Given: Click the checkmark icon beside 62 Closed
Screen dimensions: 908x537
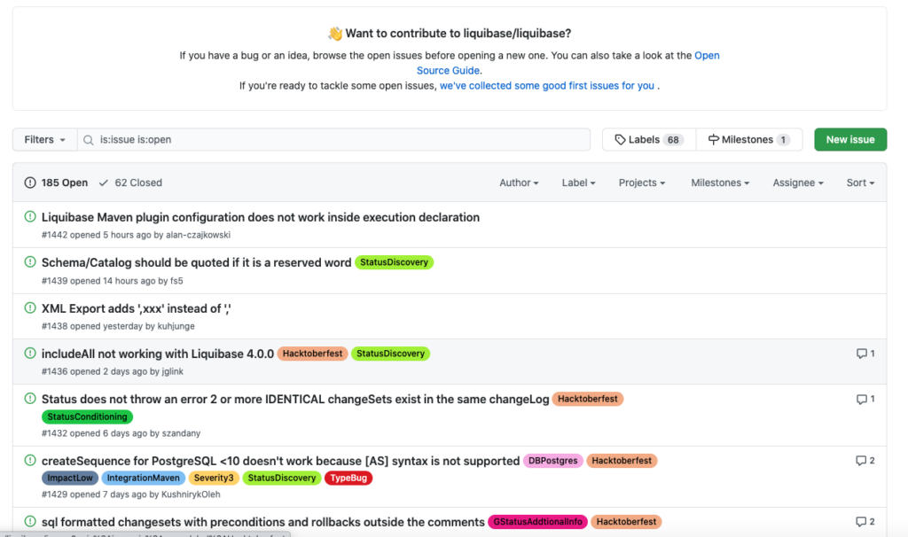Looking at the screenshot, I should click(104, 183).
